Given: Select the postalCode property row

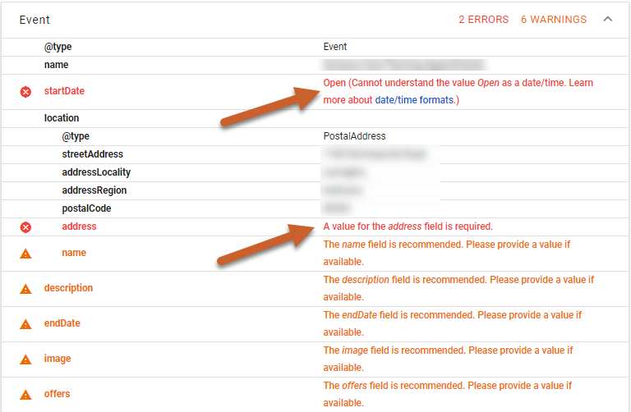Looking at the screenshot, I should (x=86, y=208).
